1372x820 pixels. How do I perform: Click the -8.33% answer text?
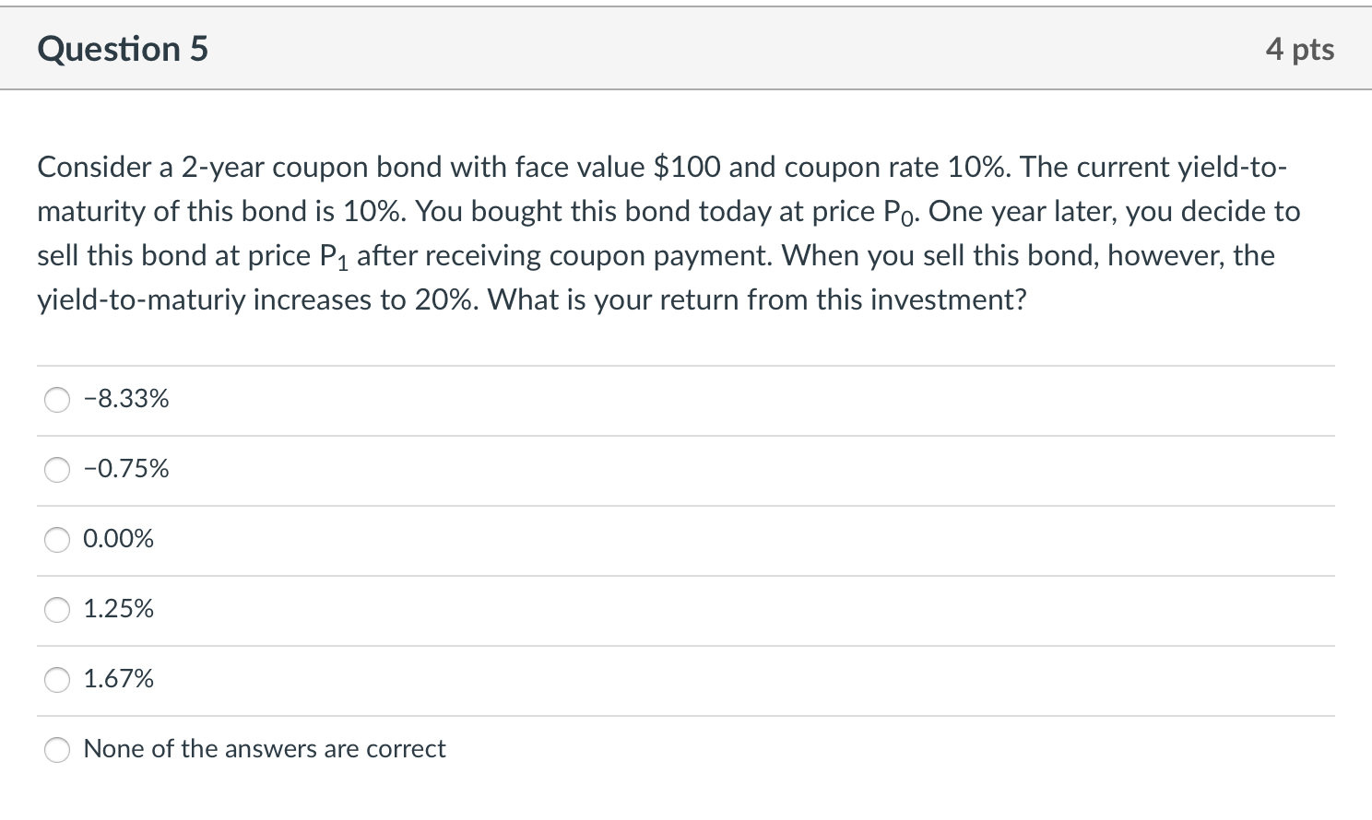[x=125, y=398]
